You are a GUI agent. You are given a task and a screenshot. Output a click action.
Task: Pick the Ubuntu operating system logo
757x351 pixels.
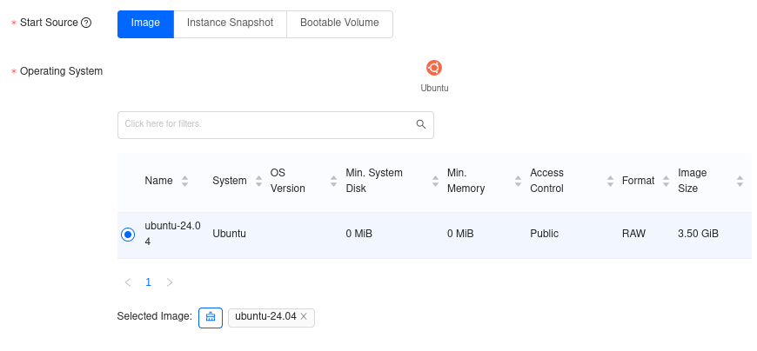point(434,68)
